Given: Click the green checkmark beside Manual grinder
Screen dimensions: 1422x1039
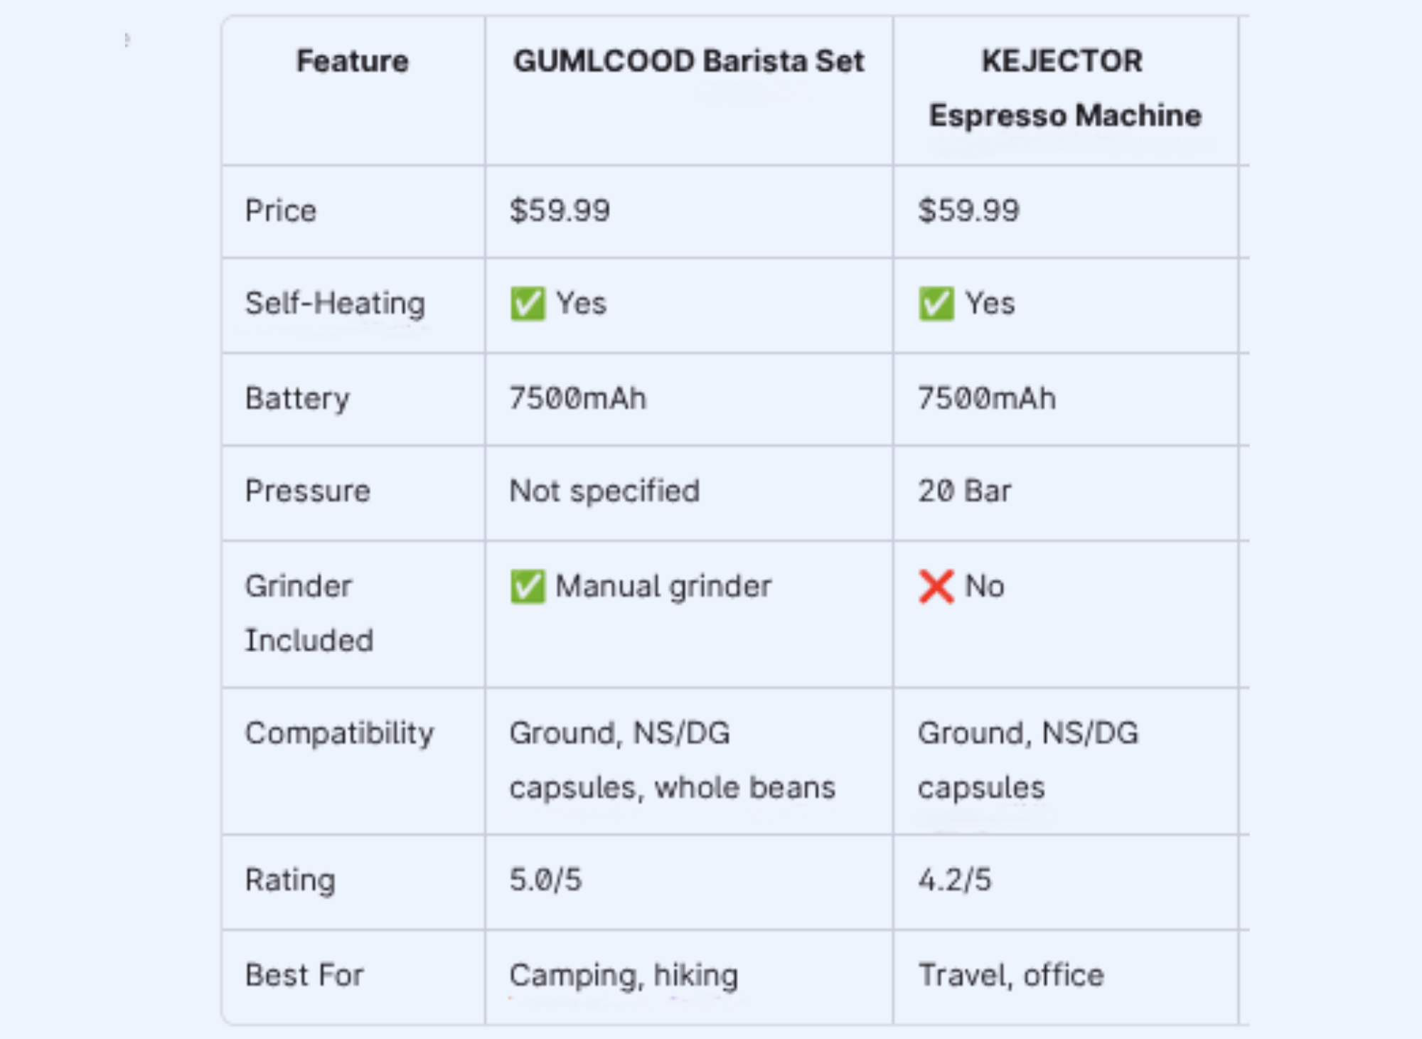Looking at the screenshot, I should click(x=528, y=587).
